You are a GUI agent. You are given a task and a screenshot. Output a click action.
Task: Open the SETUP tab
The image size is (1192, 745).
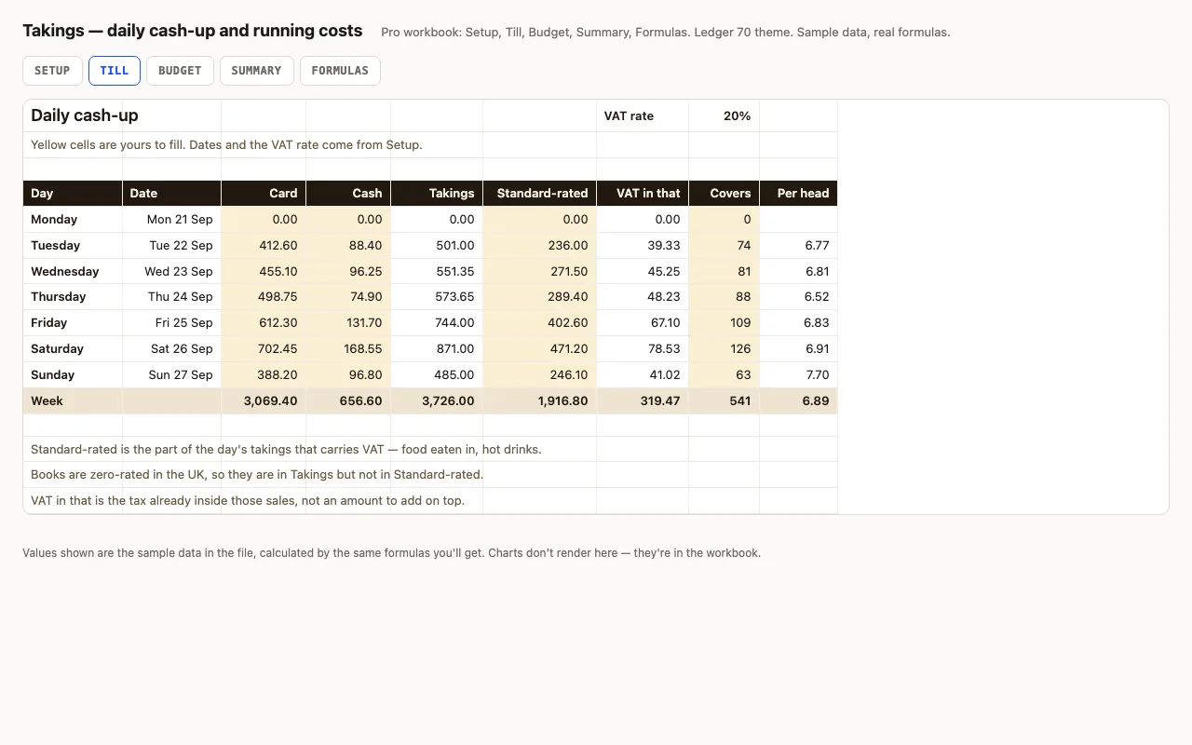[x=52, y=71]
